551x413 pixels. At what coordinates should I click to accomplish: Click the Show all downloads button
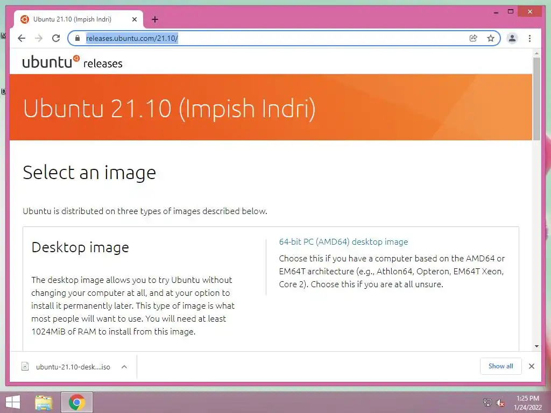[x=501, y=366]
